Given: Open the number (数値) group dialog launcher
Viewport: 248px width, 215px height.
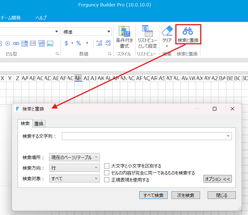Looking at the screenshot, I should 110,54.
